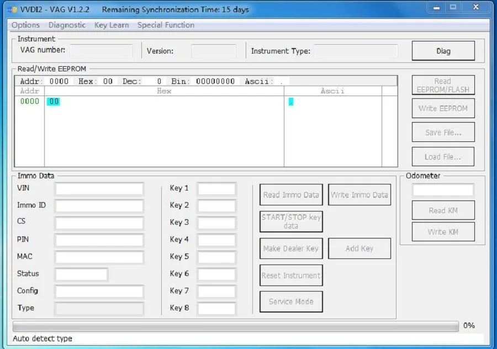Select the highlighted 00 hex byte
Viewport: 497px width, 349px height.
pyautogui.click(x=54, y=102)
